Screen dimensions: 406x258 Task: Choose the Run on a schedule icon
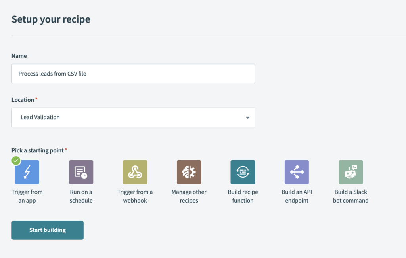[81, 172]
